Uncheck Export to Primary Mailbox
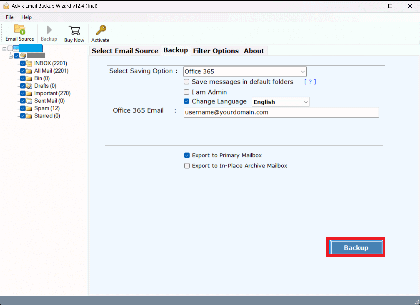420x305 pixels. pyautogui.click(x=187, y=155)
